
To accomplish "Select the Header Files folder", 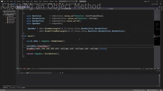I will (11, 19).
